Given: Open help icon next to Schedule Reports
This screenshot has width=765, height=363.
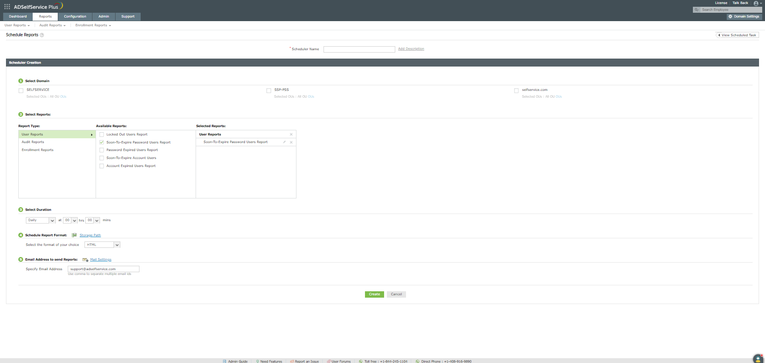Looking at the screenshot, I should tap(42, 35).
